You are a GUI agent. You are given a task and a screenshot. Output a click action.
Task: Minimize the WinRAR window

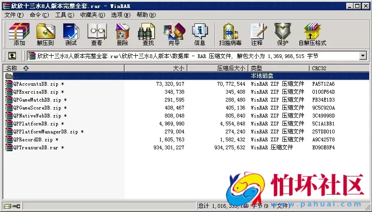[x=349, y=6]
